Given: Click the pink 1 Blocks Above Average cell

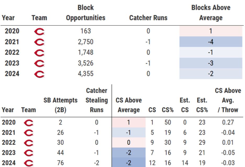Looking at the screenshot, I should click(x=210, y=31).
